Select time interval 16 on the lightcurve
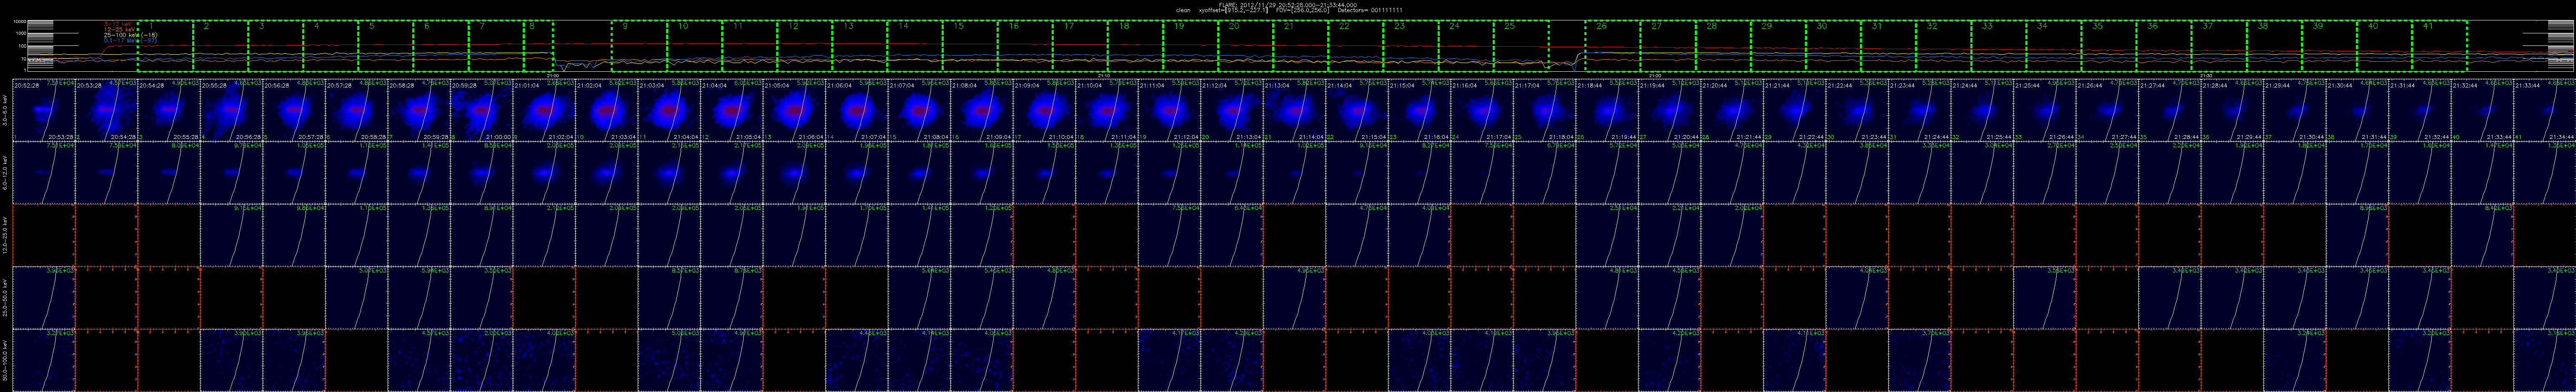 click(x=1026, y=45)
